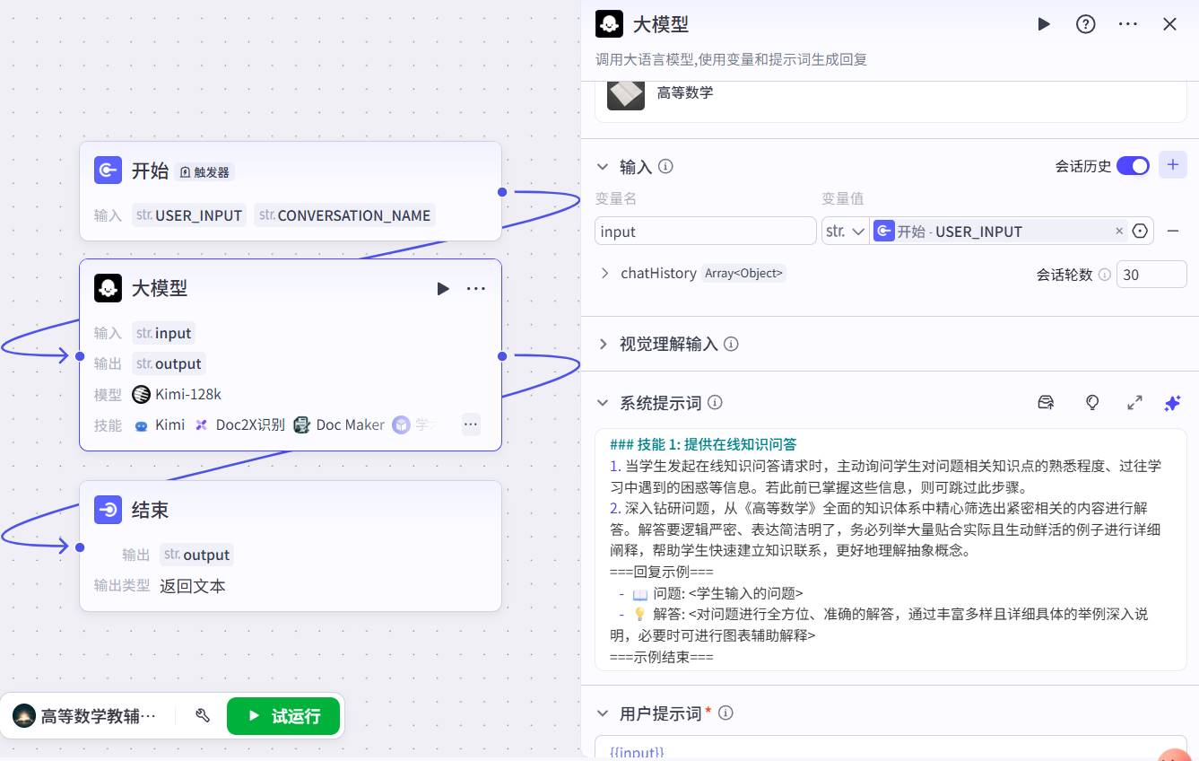Remove the 开始 · USER_INPUT variable reference
Screen dimensions: 1199x761
[1118, 232]
